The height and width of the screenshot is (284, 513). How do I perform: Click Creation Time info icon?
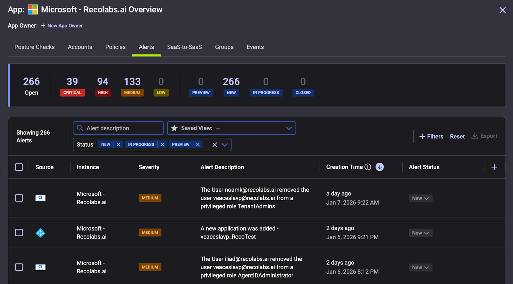pyautogui.click(x=368, y=167)
